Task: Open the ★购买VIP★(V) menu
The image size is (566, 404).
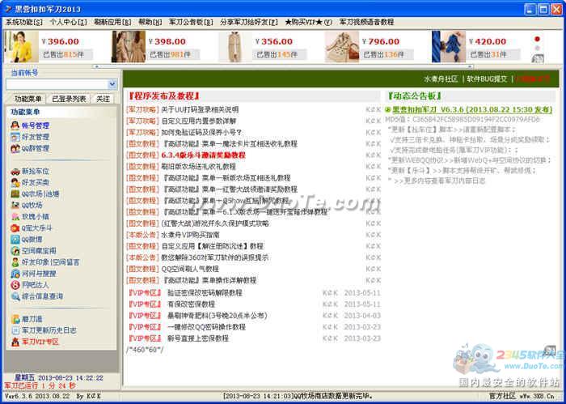Action: 308,22
